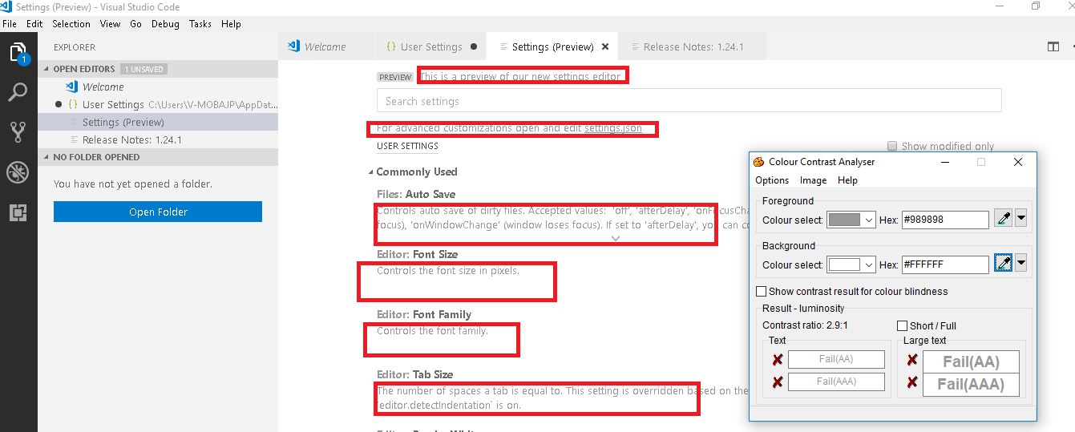Open the Source Control view icon
Viewport: 1075px width, 432px height.
click(18, 132)
